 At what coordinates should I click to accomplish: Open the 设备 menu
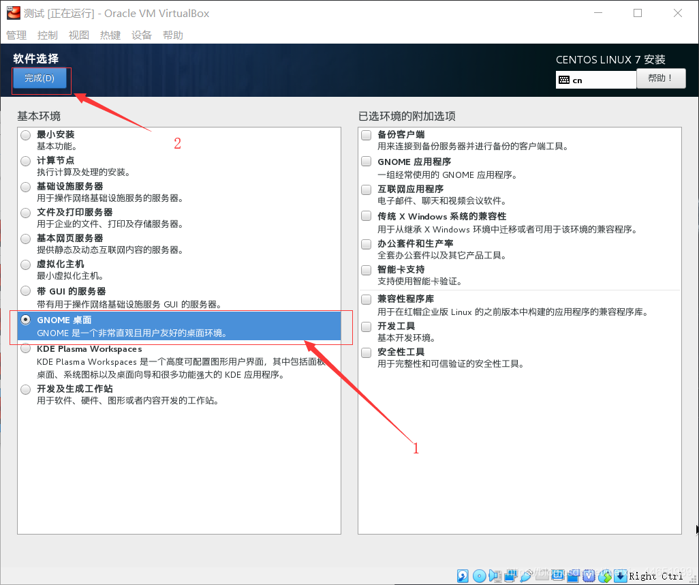pyautogui.click(x=142, y=35)
